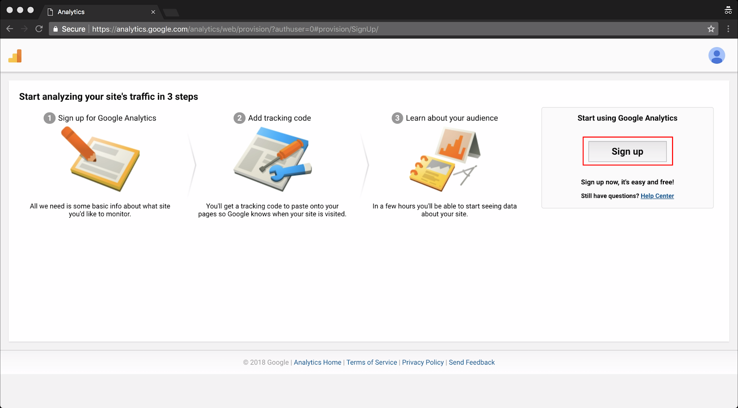Click the audience chart notebook illustration
Screen dimensions: 738x408
[445, 159]
